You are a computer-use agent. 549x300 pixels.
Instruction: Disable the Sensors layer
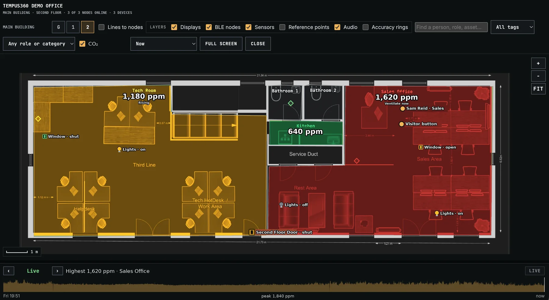[x=249, y=27]
